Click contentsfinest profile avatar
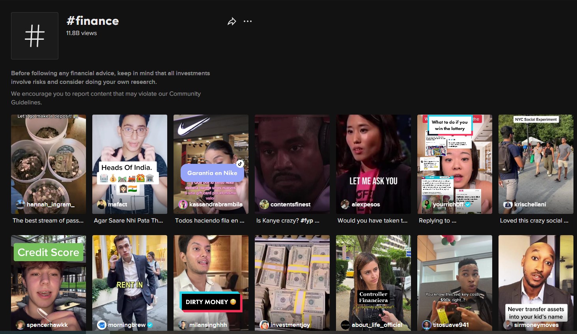This screenshot has height=334, width=577. (264, 204)
